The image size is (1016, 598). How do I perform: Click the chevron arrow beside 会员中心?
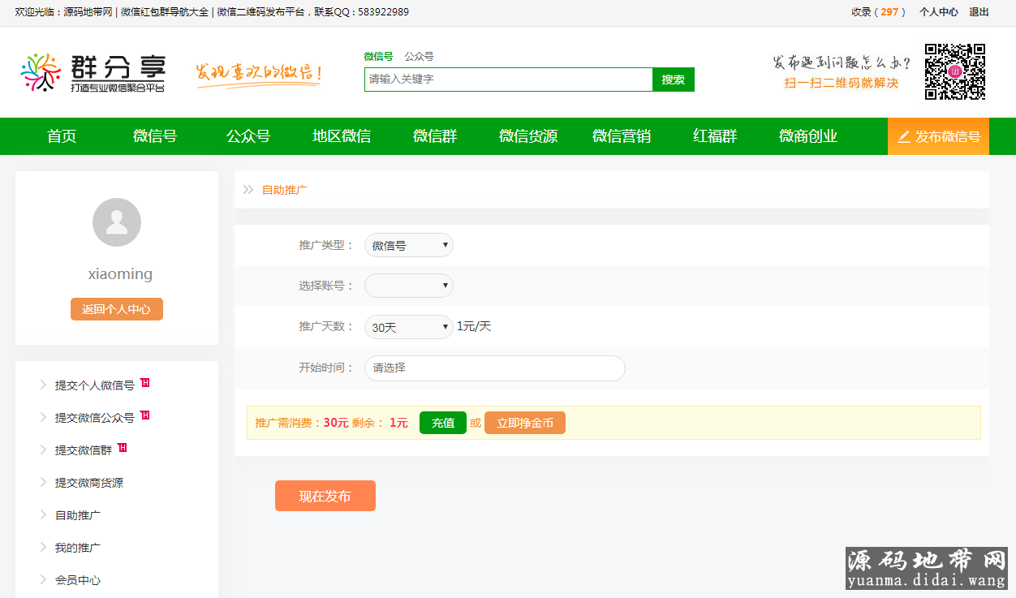pyautogui.click(x=43, y=579)
